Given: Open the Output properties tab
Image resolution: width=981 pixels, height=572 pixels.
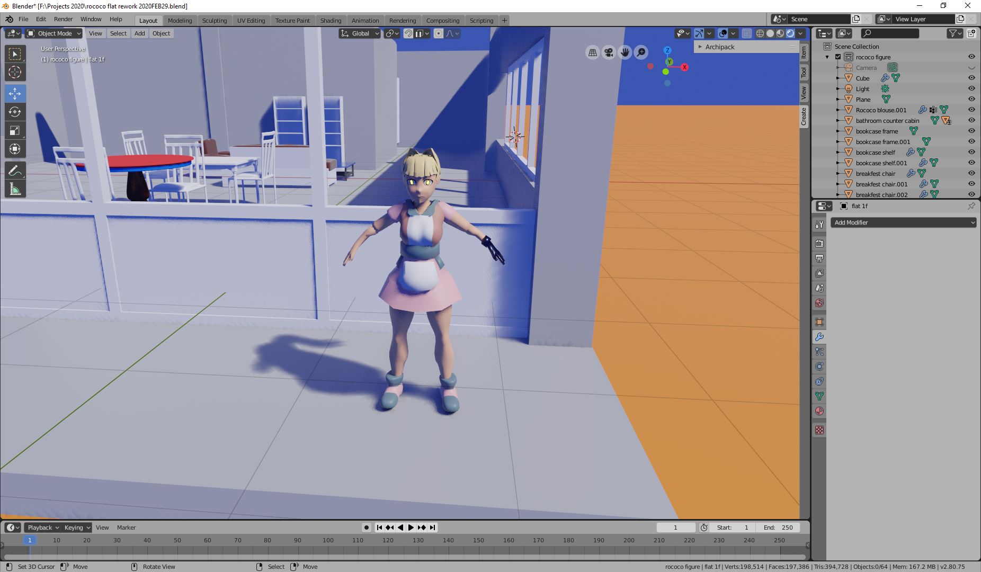Looking at the screenshot, I should (819, 258).
